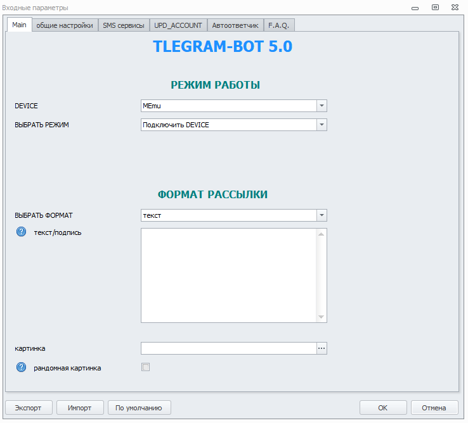Click the Подключить DEVICE mode field
The image size is (468, 423).
point(229,125)
